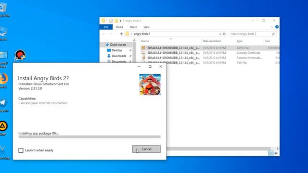This screenshot has height=173, width=308.
Task: Close the Install Angry Birds 2 dialog
Action: click(x=161, y=67)
